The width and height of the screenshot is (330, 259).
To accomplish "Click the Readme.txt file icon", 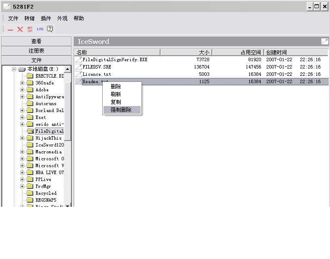I will pos(79,81).
